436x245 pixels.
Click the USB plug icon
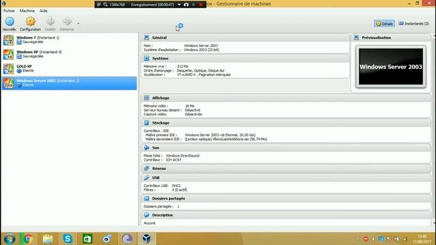tap(146, 178)
